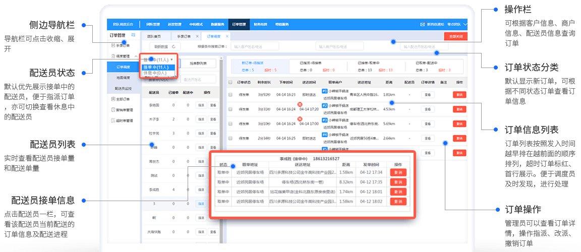Switch to the 财务结算 top menu

tap(260, 24)
